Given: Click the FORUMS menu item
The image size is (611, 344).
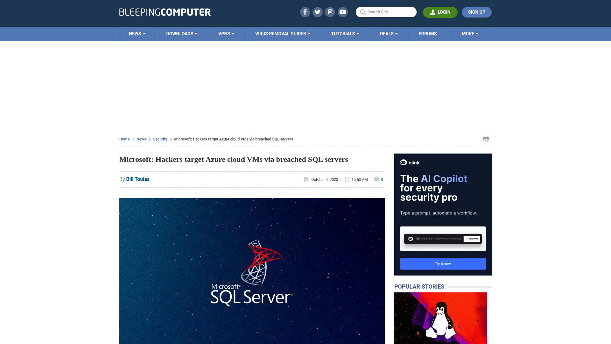Looking at the screenshot, I should pyautogui.click(x=427, y=33).
